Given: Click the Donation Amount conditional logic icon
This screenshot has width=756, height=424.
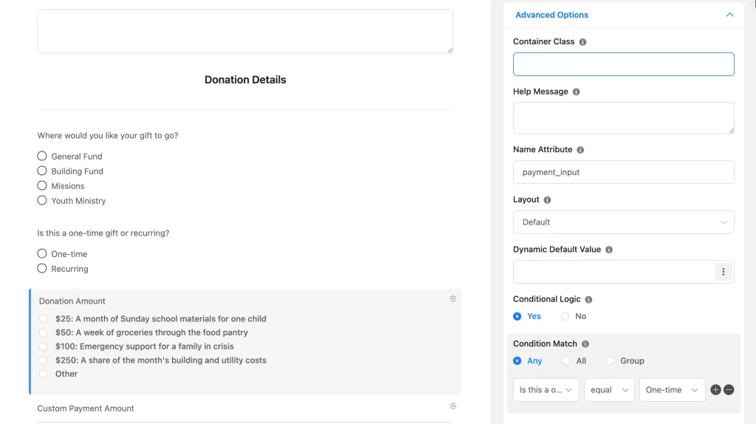Looking at the screenshot, I should pos(453,299).
